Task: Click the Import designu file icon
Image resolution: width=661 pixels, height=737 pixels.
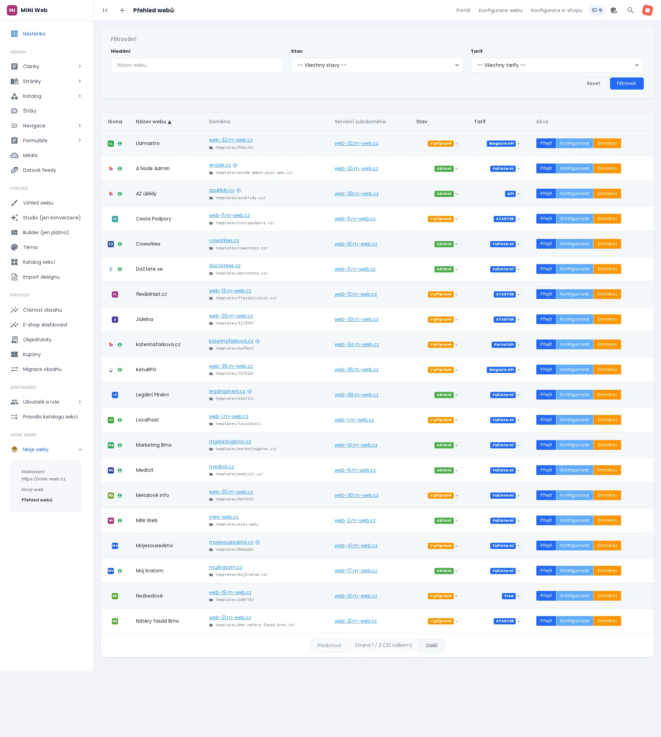Action: pos(14,277)
